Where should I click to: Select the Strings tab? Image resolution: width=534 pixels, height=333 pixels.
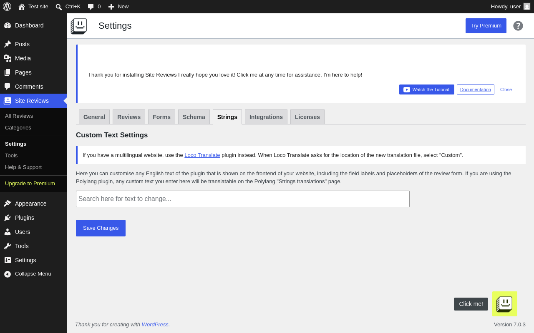click(227, 117)
